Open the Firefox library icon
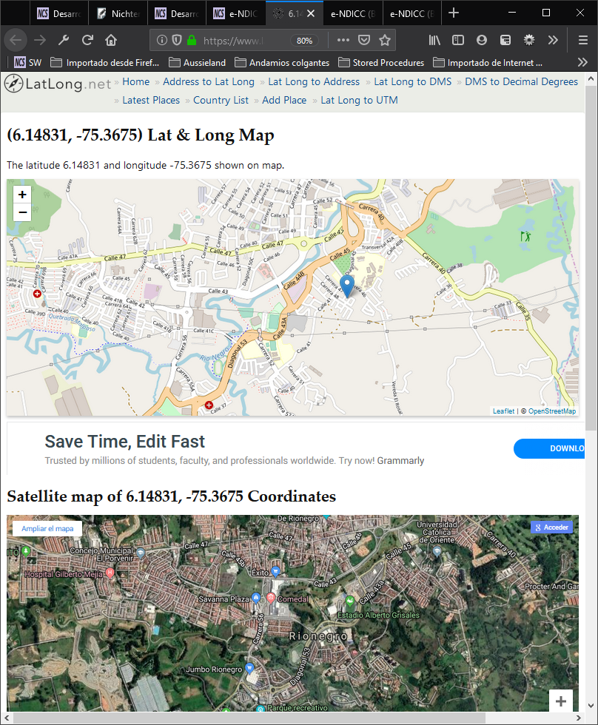This screenshot has height=725, width=598. pyautogui.click(x=434, y=40)
